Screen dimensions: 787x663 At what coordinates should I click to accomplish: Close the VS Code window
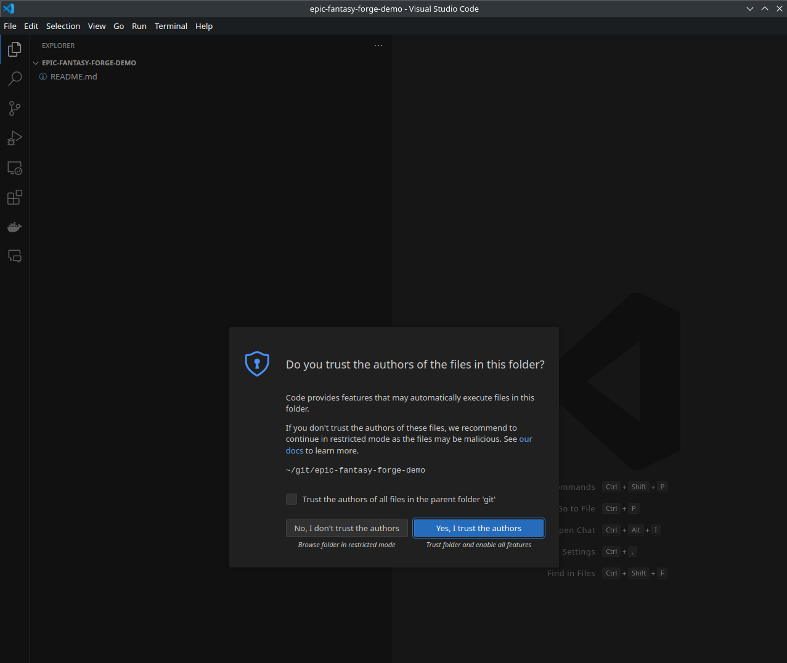coord(780,9)
